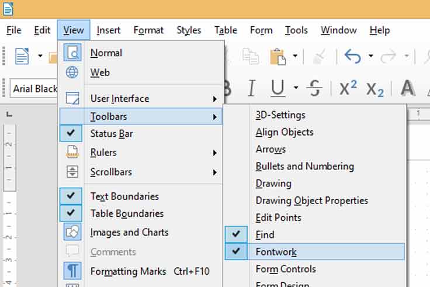Apply Strikethrough formatting
The height and width of the screenshot is (287, 430).
pyautogui.click(x=314, y=88)
